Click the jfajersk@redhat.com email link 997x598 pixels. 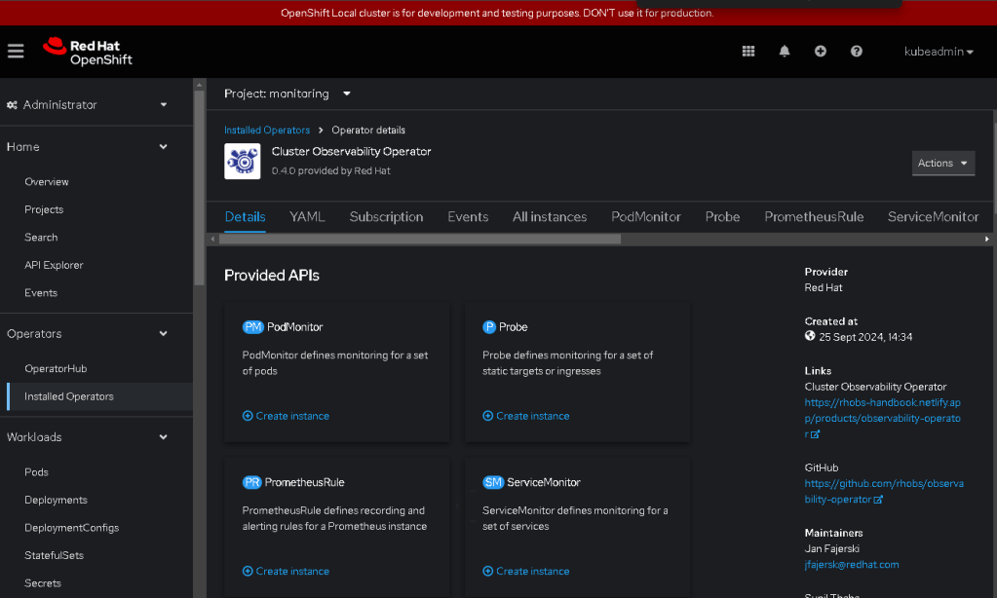pyautogui.click(x=852, y=564)
